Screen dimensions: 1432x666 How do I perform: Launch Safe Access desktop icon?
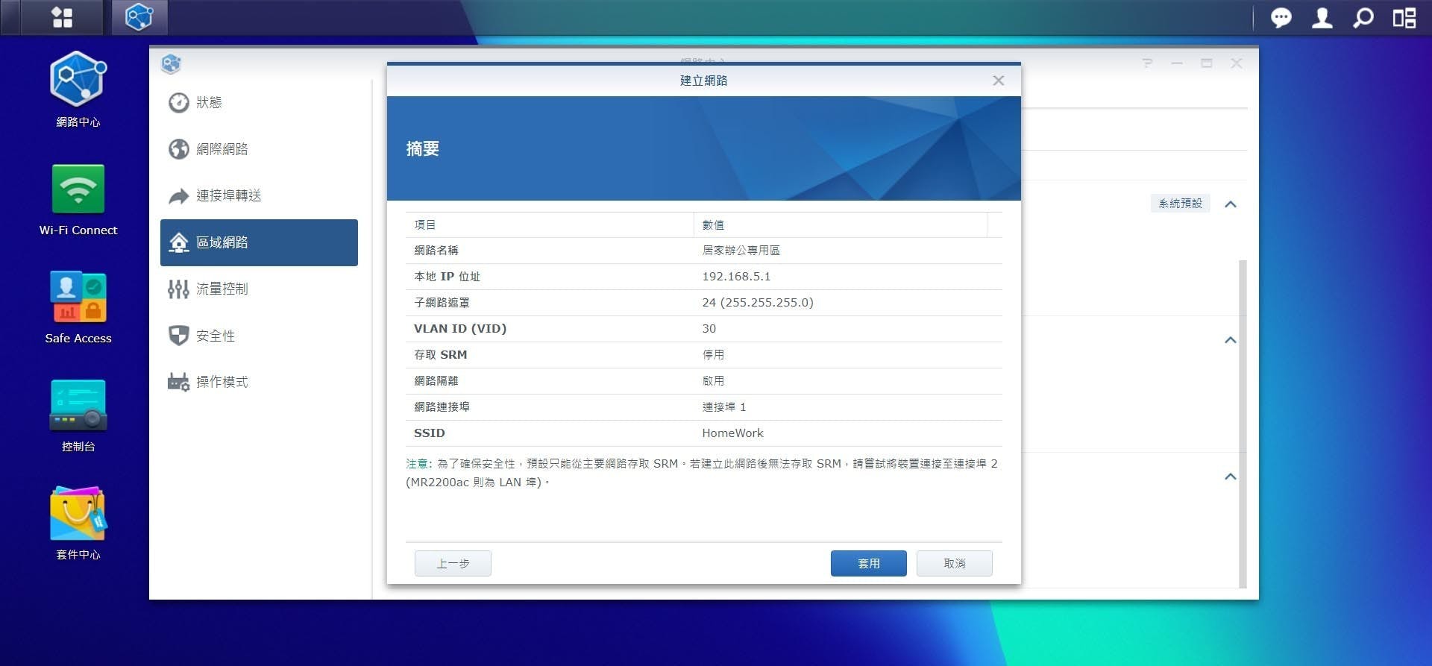click(78, 307)
